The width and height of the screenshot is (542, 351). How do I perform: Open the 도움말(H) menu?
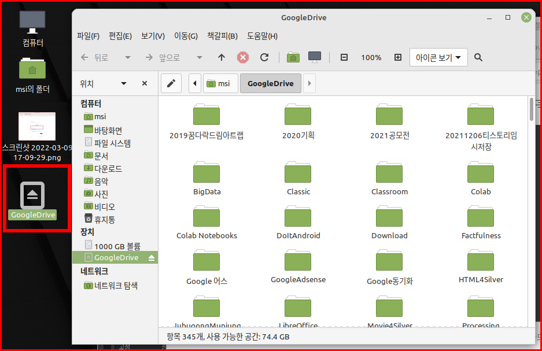[x=262, y=36]
